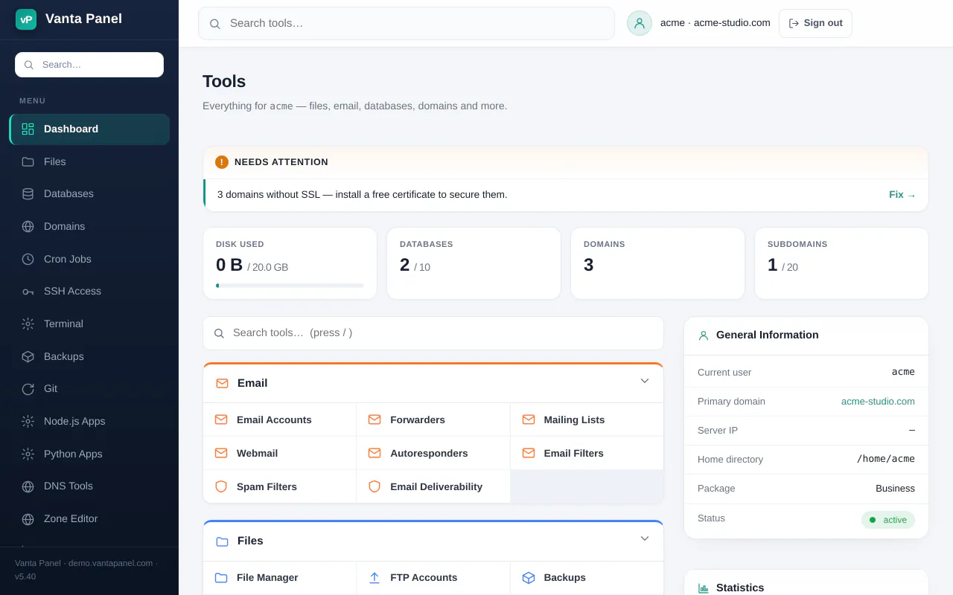Click the Statistics chart icon
Image resolution: width=953 pixels, height=595 pixels.
[704, 588]
